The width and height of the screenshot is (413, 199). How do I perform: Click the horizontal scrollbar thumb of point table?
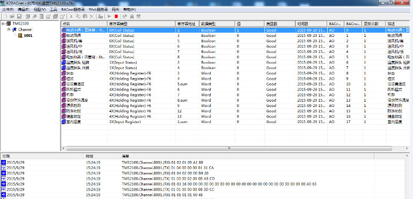pos(228,148)
